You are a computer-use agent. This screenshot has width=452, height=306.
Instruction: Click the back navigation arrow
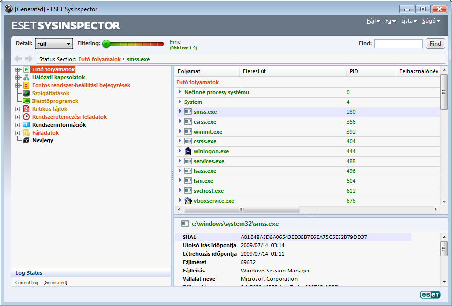pos(18,59)
